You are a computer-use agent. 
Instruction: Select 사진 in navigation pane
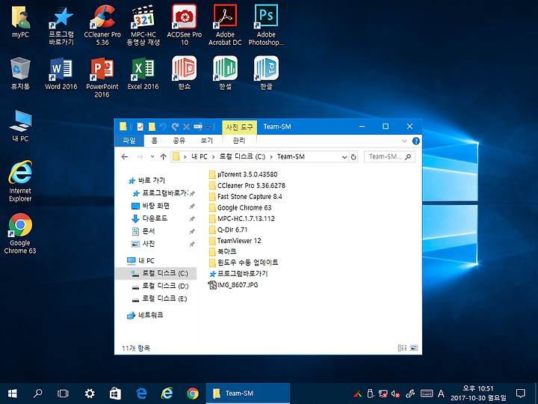point(143,244)
